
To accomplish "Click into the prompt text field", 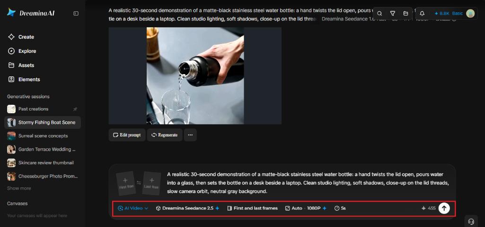I will coord(308,183).
